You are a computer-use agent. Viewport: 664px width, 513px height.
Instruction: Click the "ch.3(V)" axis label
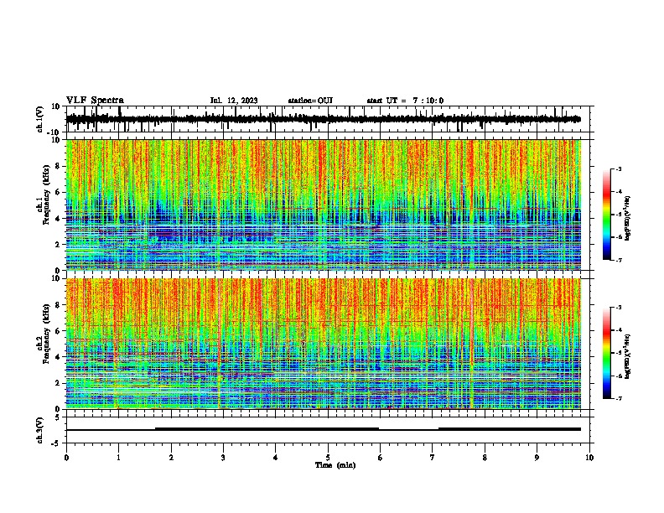point(40,430)
